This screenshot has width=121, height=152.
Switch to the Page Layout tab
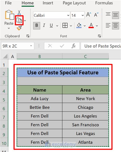74,3
